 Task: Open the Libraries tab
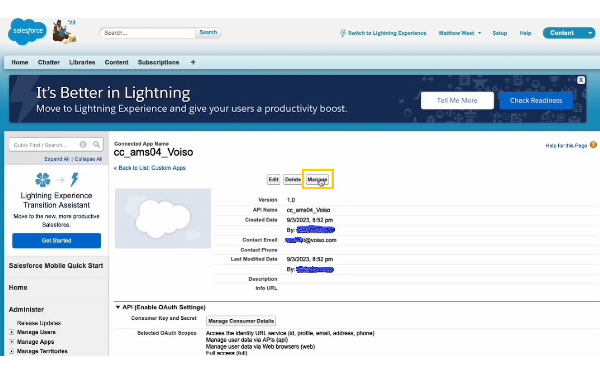point(82,62)
